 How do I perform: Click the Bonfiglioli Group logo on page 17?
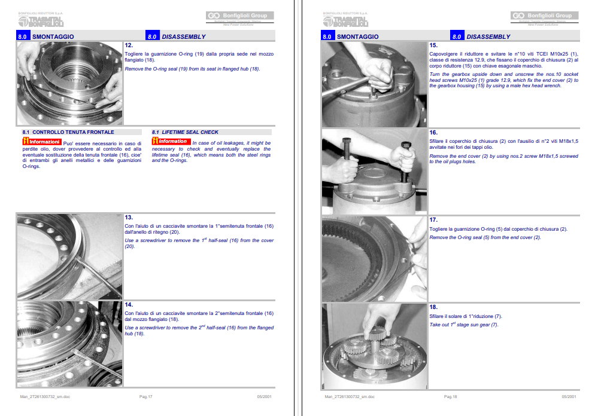[239, 16]
